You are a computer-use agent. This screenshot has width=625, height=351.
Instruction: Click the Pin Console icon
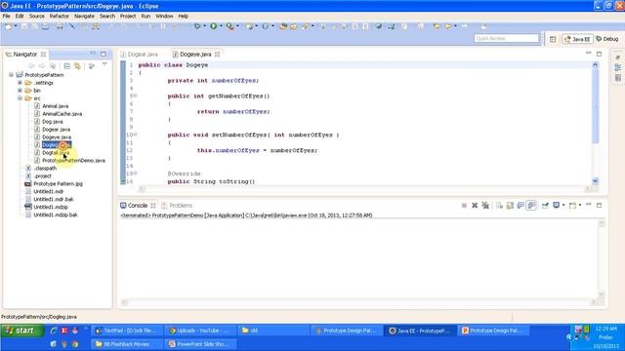[545, 206]
